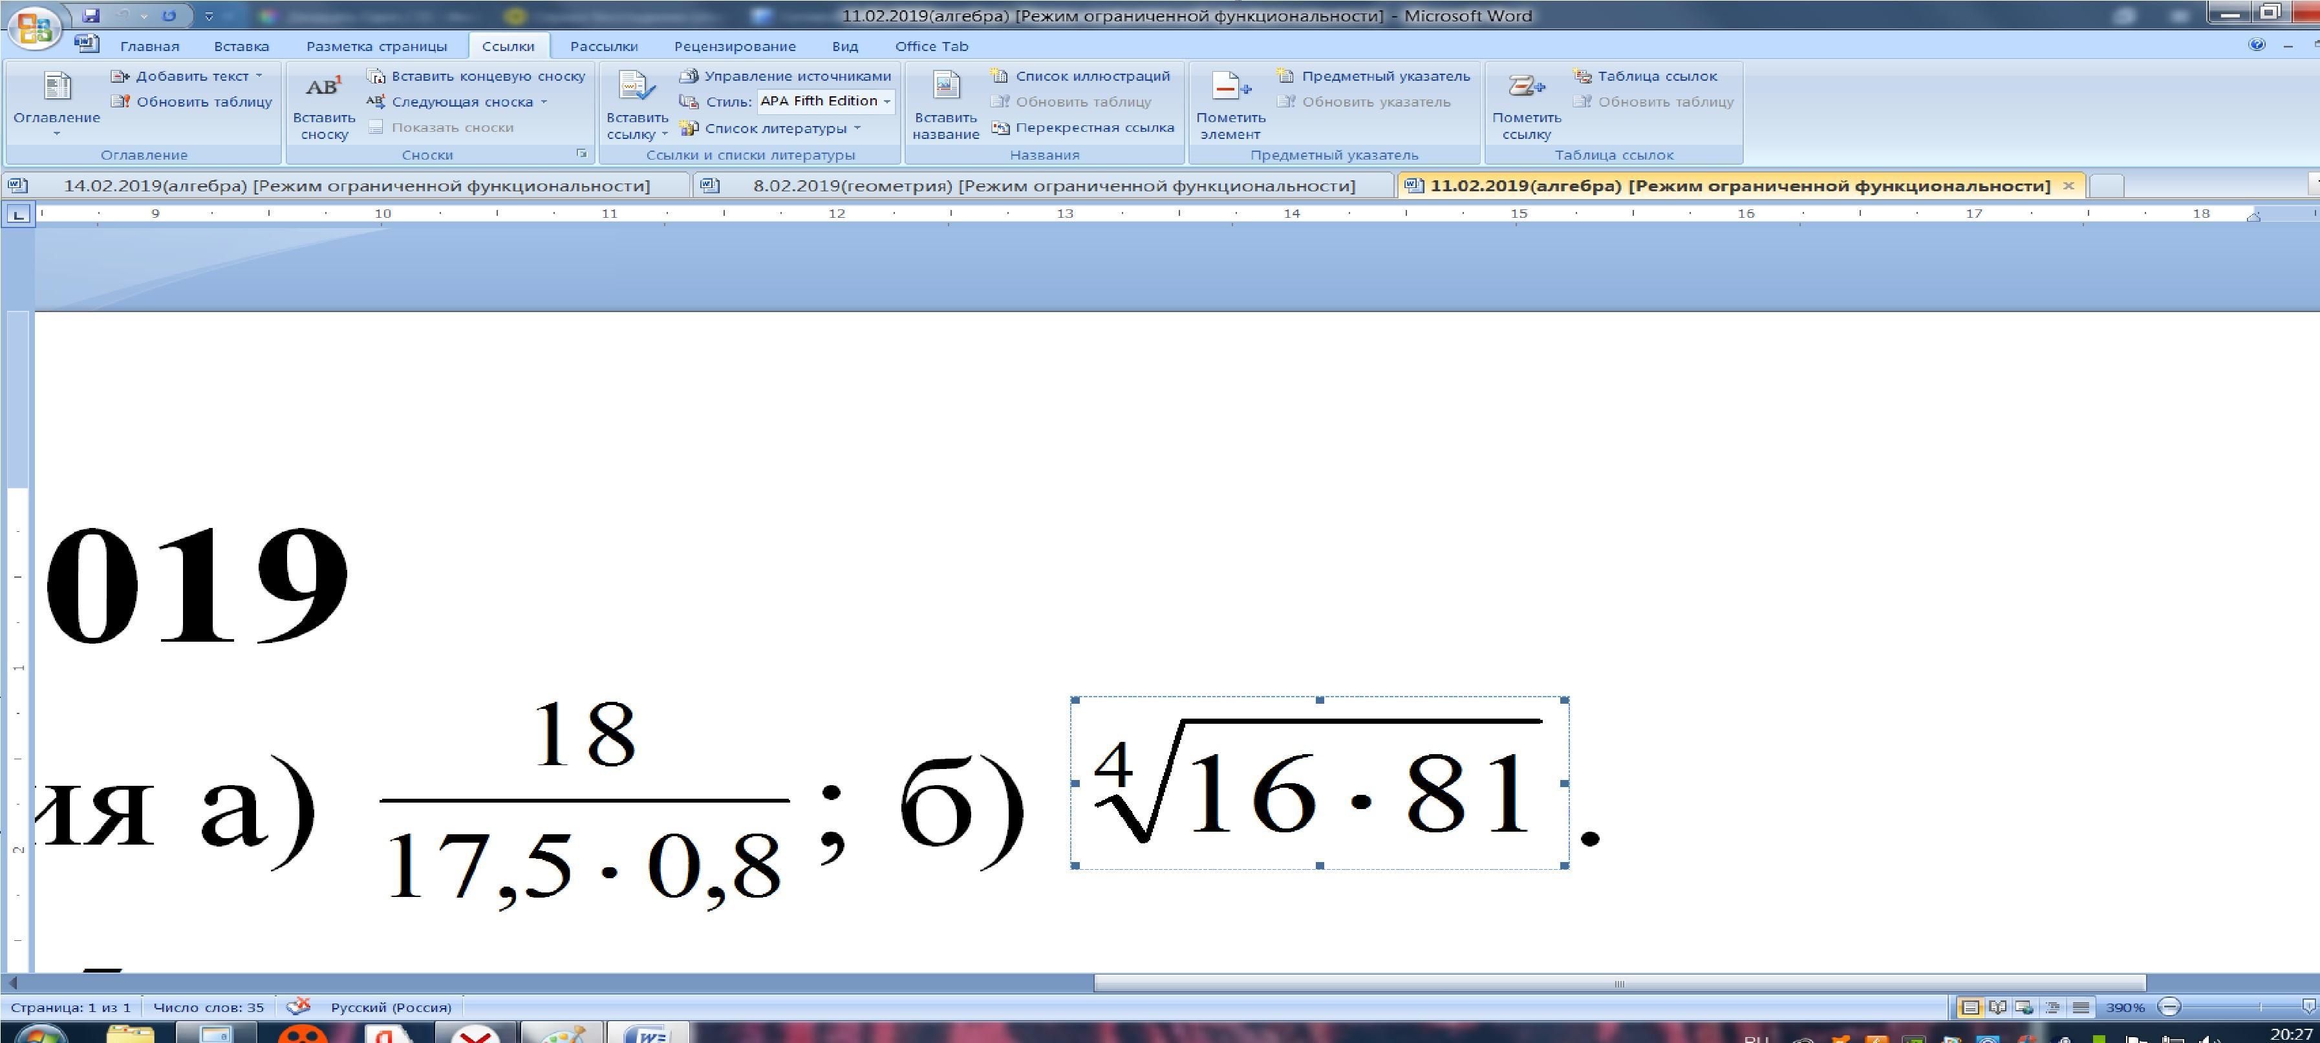The height and width of the screenshot is (1043, 2320).
Task: Switch to web document view
Action: tap(2024, 1007)
